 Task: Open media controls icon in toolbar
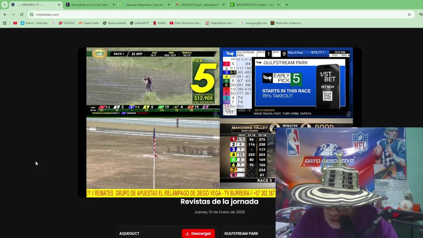coord(420,15)
